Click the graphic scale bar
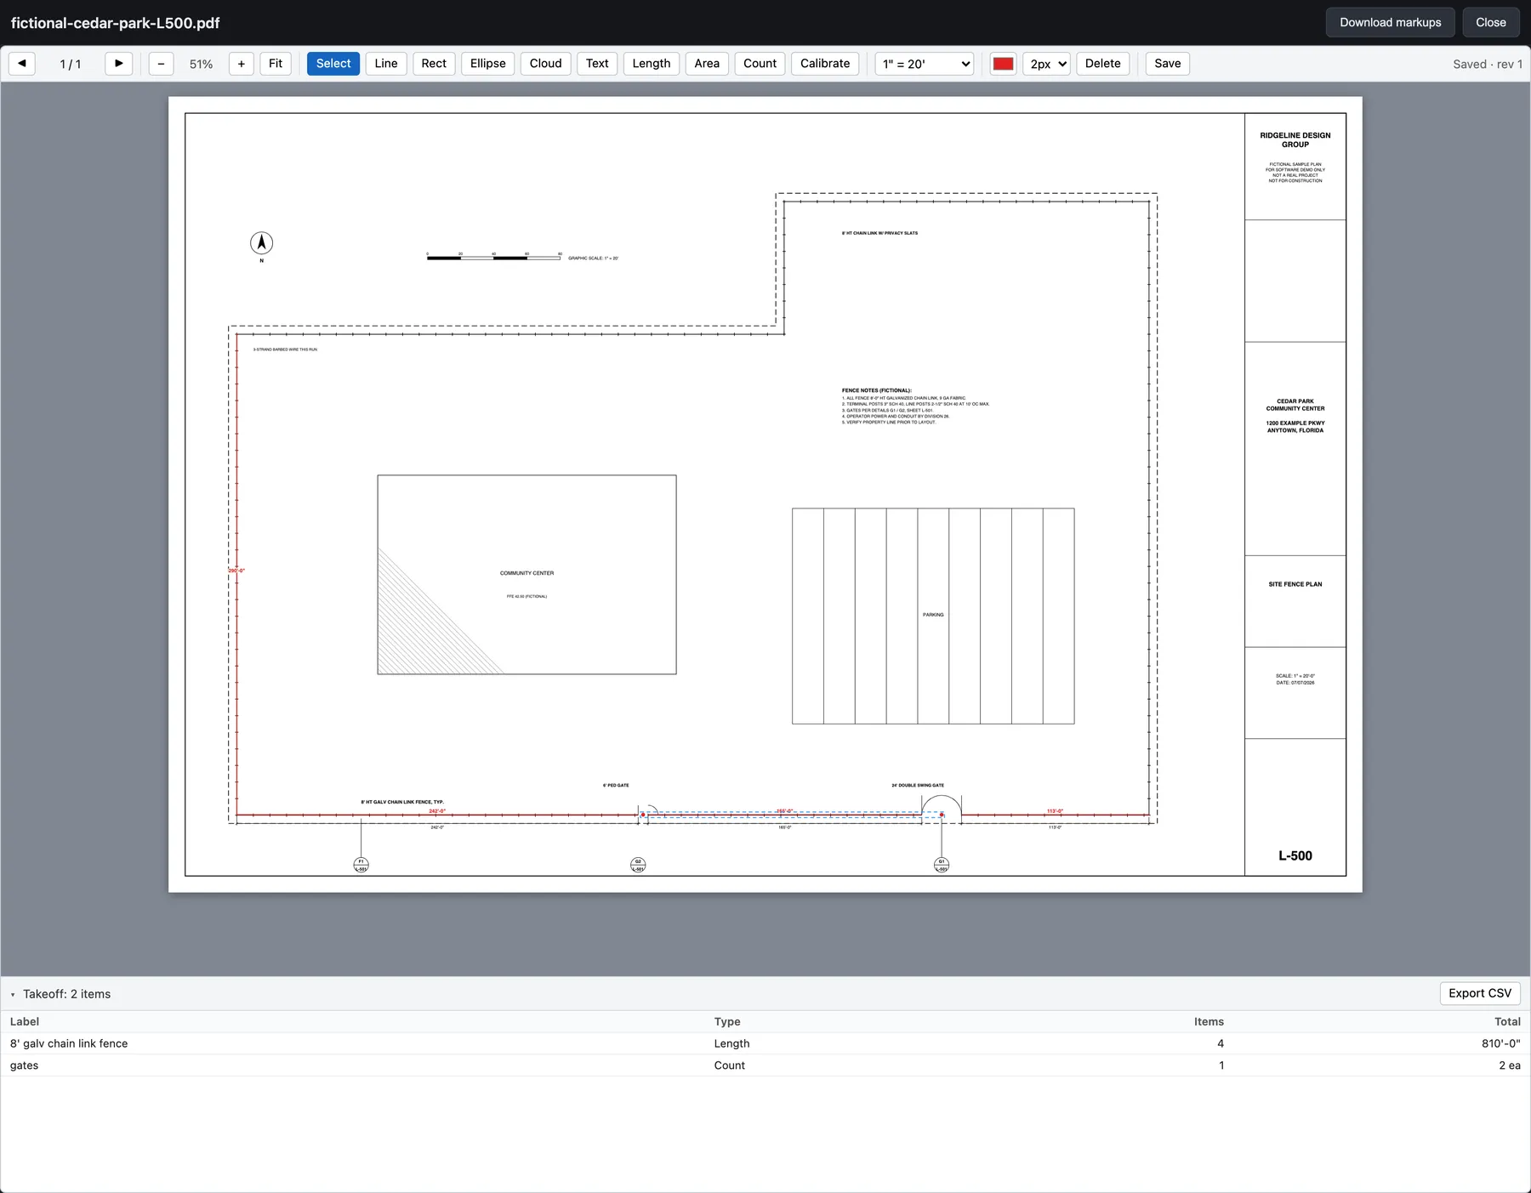This screenshot has height=1193, width=1531. click(493, 257)
